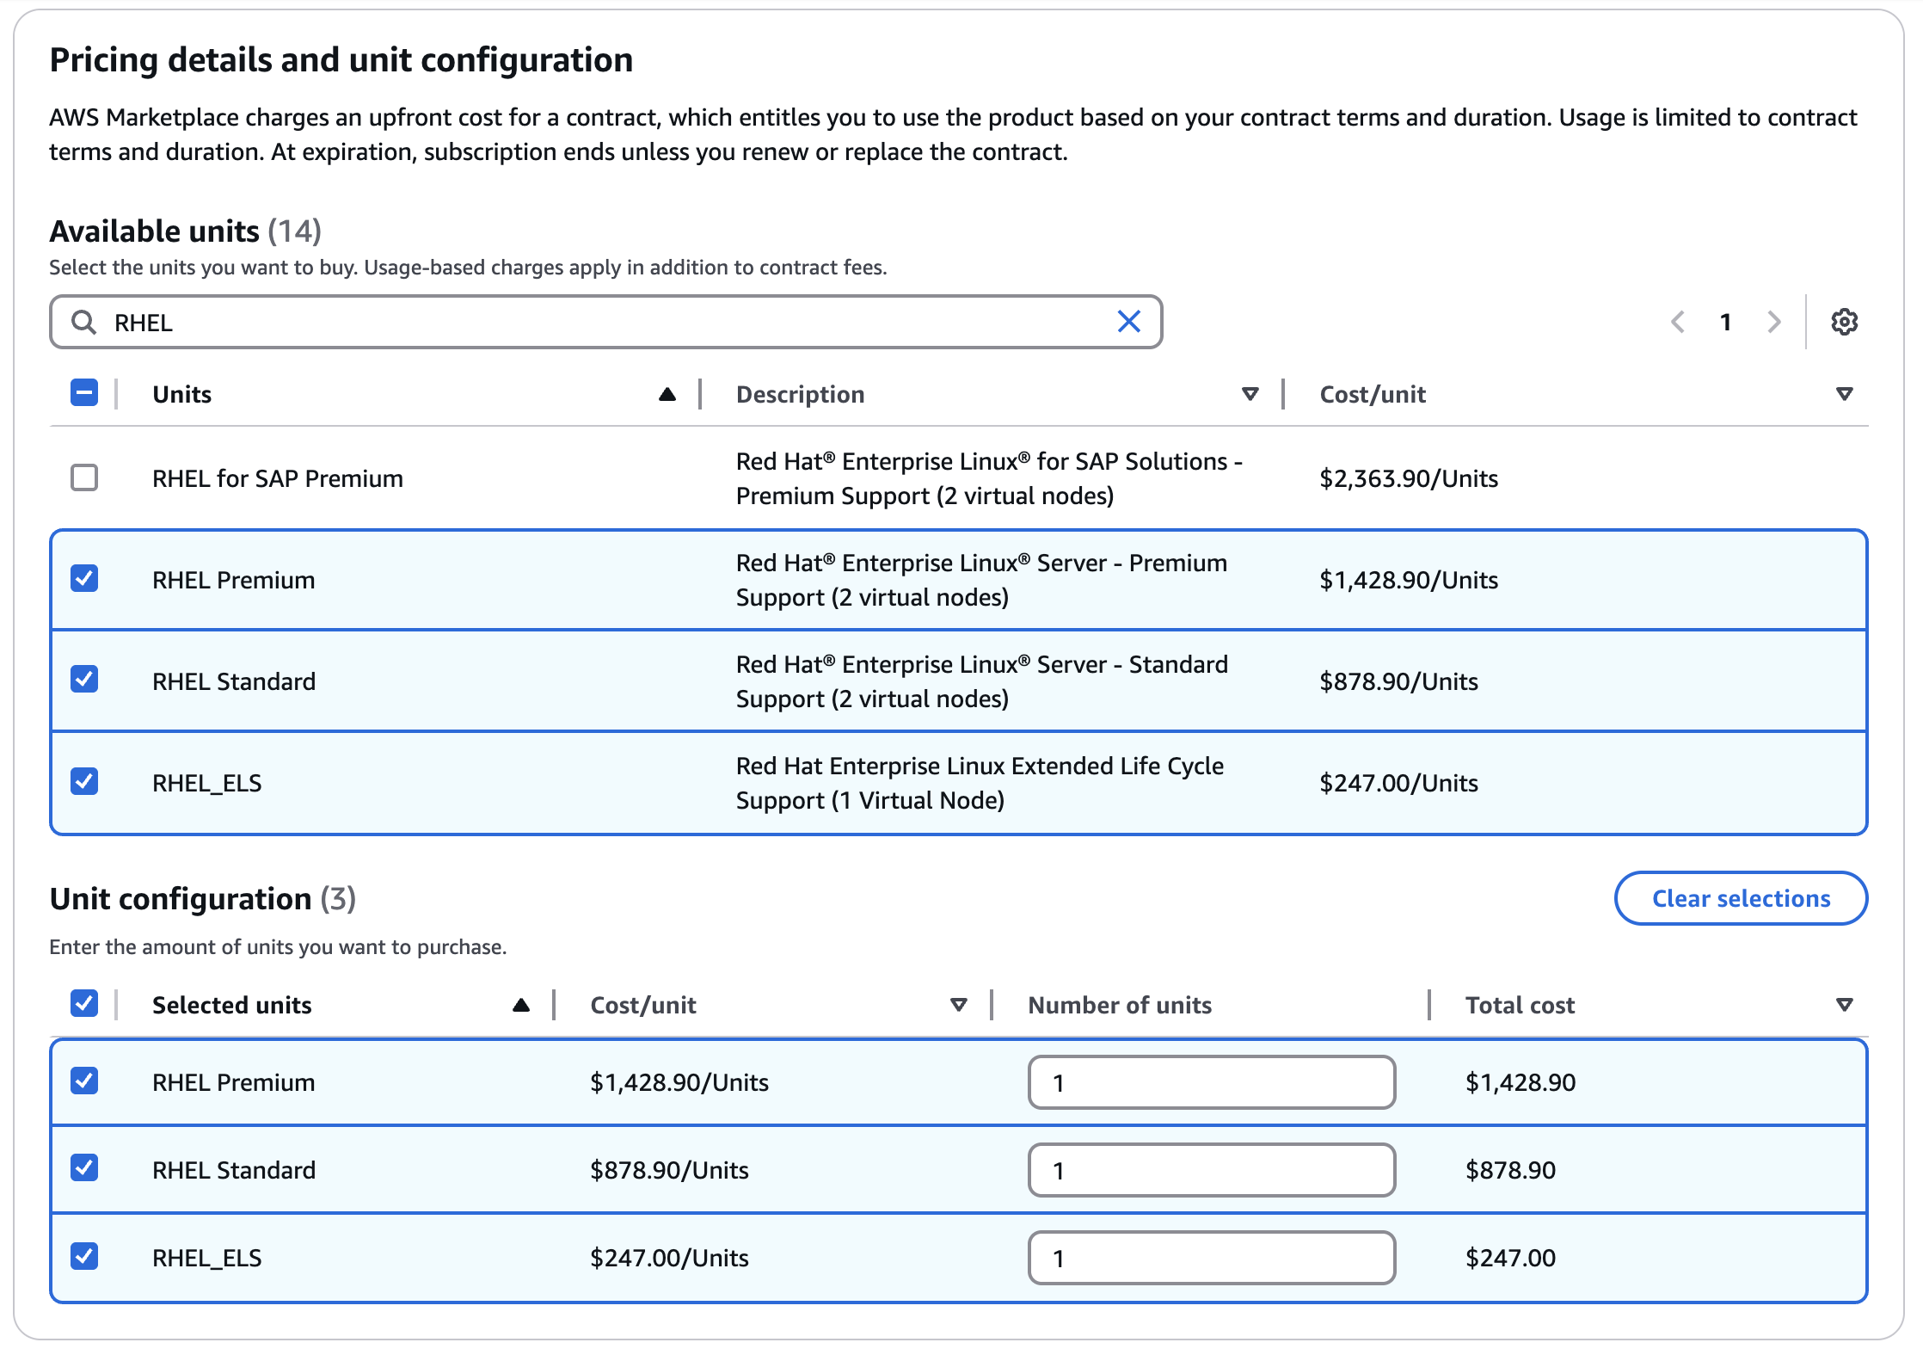1923x1361 pixels.
Task: Click the search magnifier icon
Action: (83, 322)
